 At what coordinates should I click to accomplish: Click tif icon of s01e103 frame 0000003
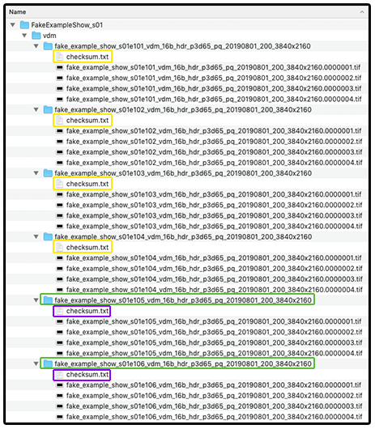60,215
